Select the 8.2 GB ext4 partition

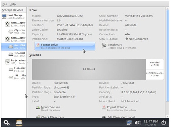point(89,69)
